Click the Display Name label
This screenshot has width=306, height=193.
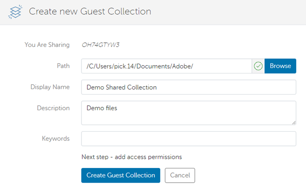coord(50,87)
